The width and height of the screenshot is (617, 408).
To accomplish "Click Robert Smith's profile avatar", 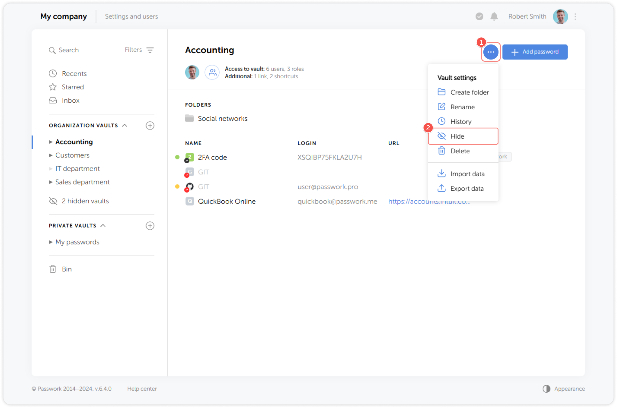I will [x=561, y=17].
